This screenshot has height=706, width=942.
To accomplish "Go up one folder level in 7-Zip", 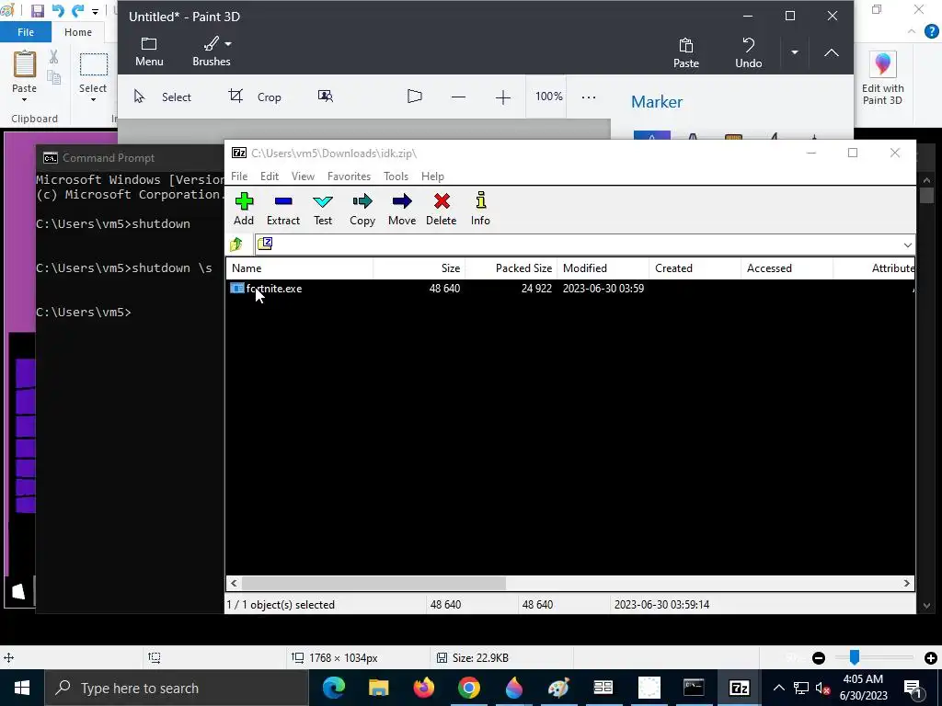I will pyautogui.click(x=236, y=244).
